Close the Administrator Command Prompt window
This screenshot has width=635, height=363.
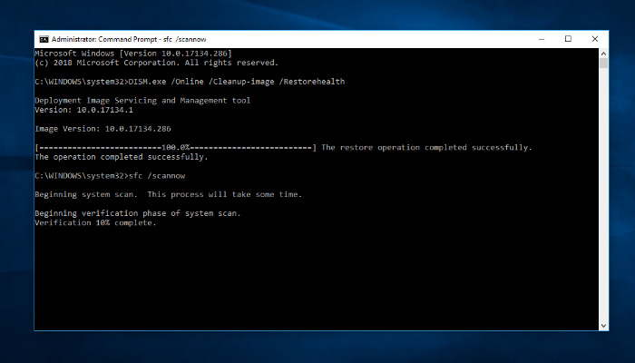point(593,39)
